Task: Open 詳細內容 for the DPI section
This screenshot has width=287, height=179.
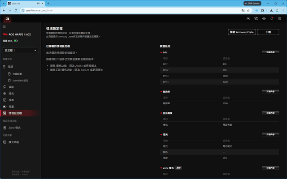Action: [x=270, y=52]
